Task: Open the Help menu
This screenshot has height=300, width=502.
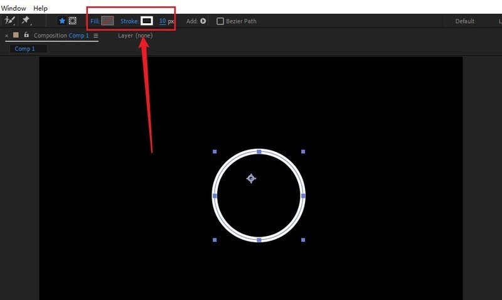Action: [x=40, y=8]
